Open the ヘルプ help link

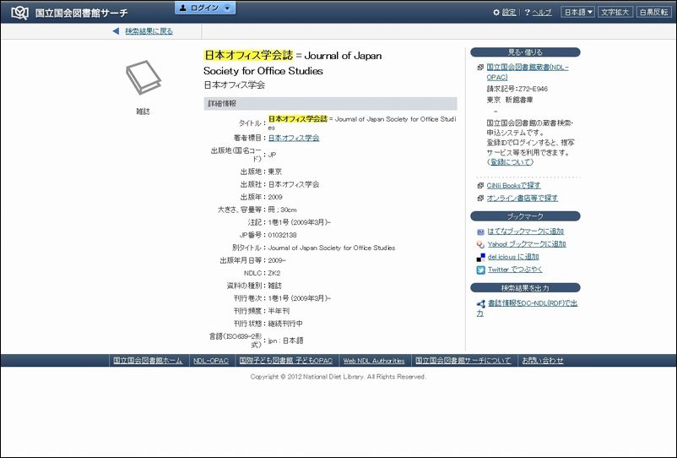542,13
